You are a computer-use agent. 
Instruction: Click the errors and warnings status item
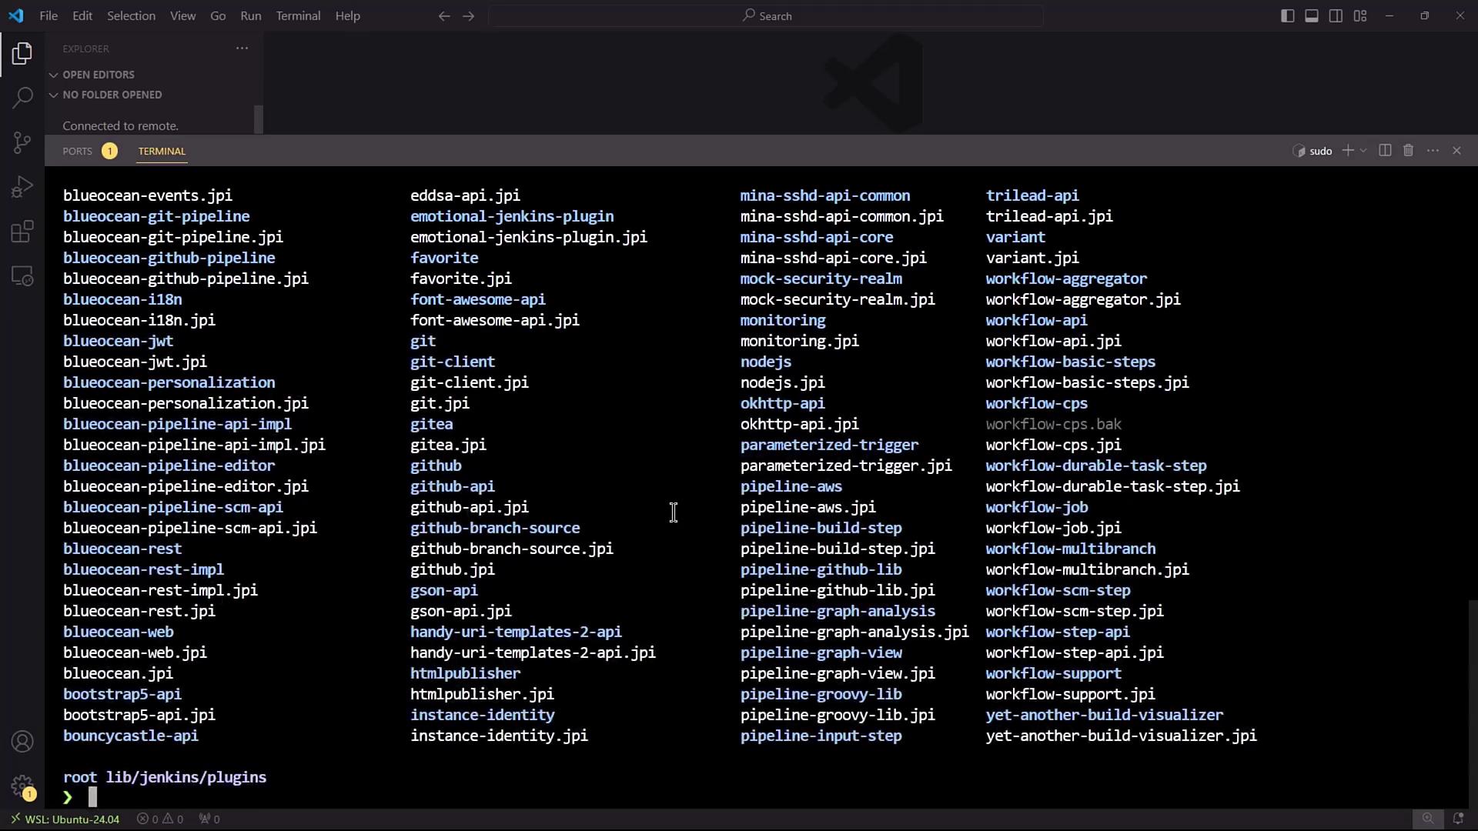160,819
